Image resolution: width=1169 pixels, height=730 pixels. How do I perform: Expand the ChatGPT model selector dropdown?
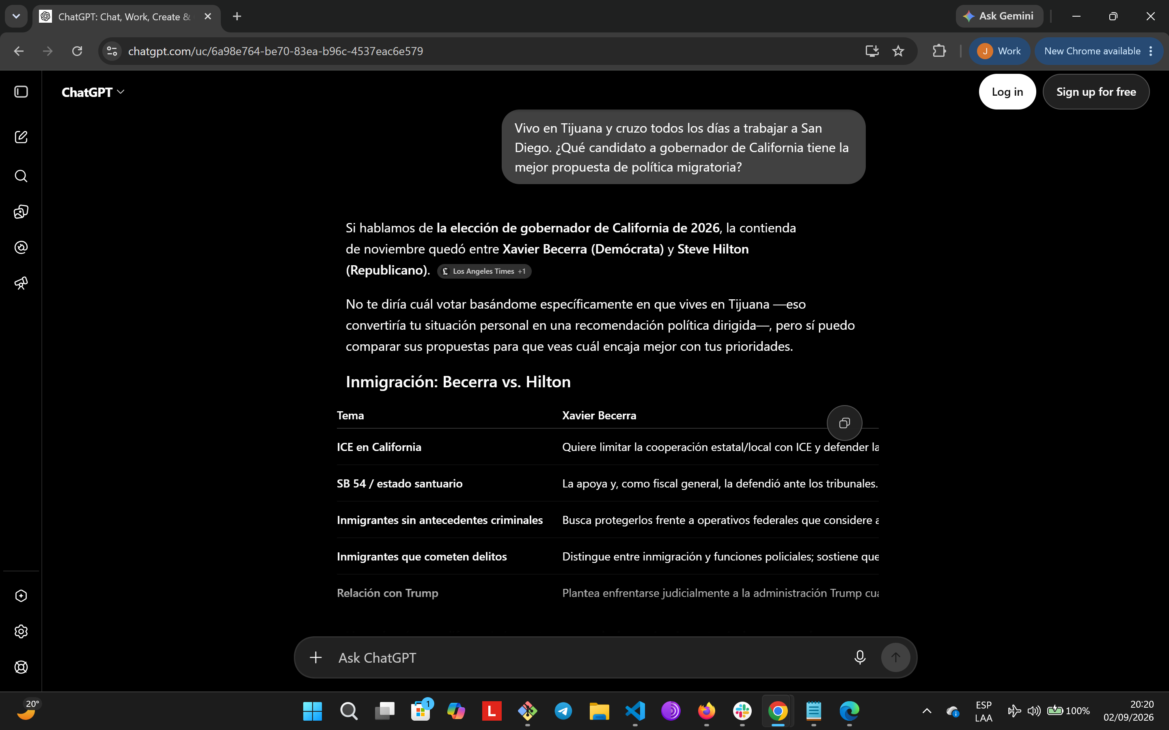click(93, 92)
